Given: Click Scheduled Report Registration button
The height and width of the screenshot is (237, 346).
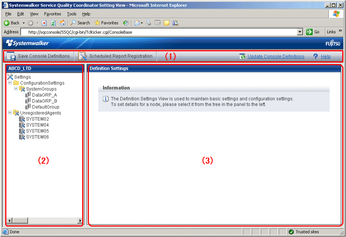Looking at the screenshot, I should [x=115, y=56].
